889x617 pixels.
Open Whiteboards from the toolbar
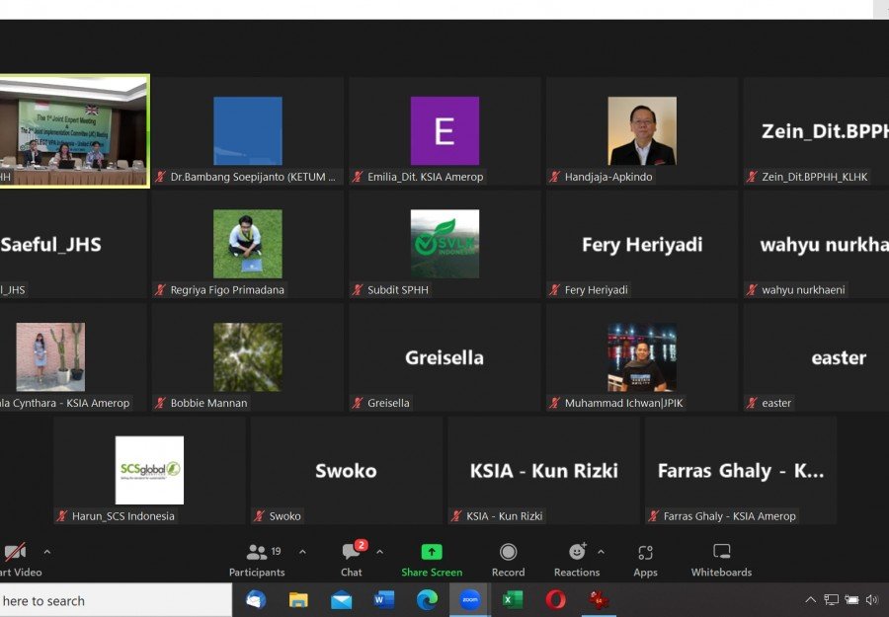pyautogui.click(x=721, y=559)
